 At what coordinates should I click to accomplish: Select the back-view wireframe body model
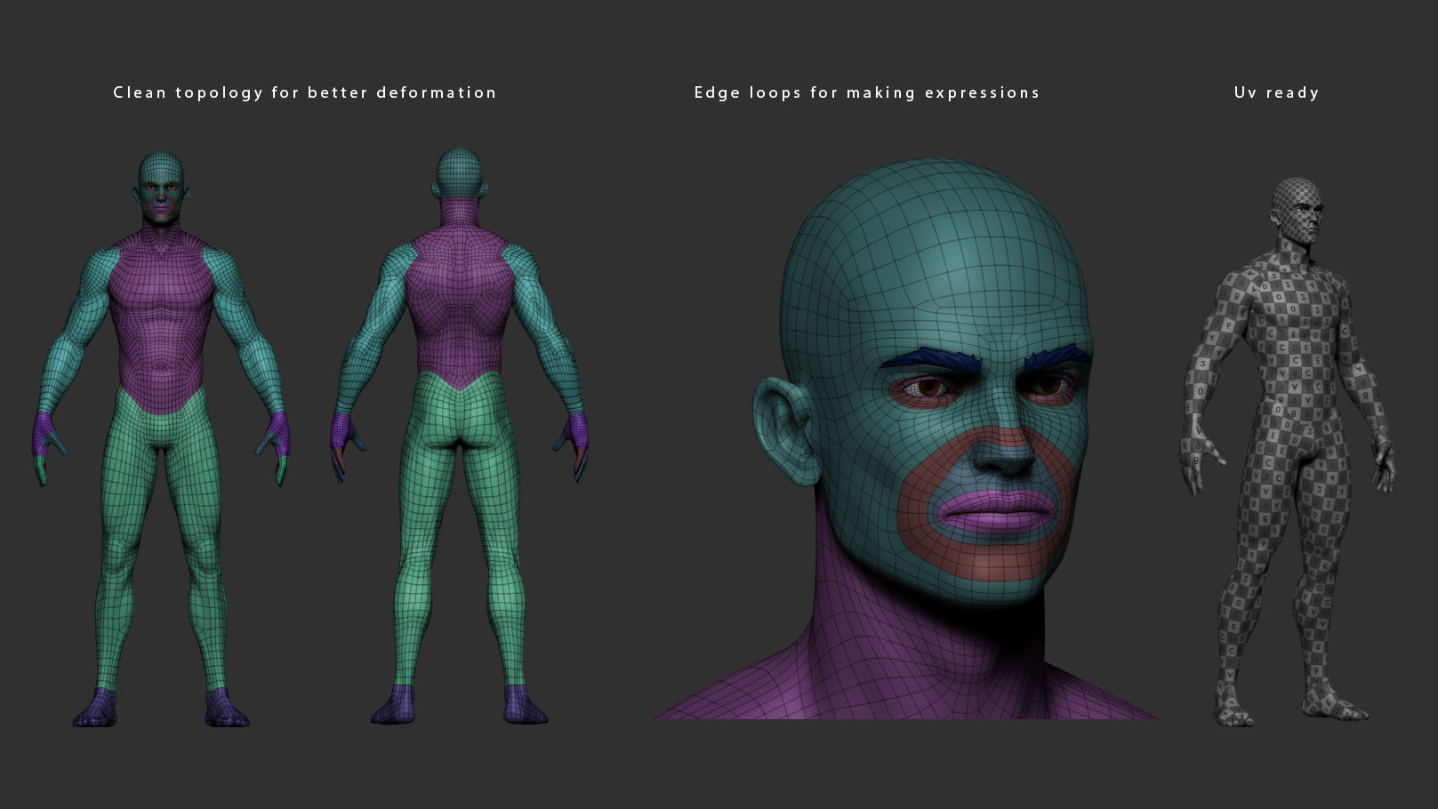click(x=461, y=437)
